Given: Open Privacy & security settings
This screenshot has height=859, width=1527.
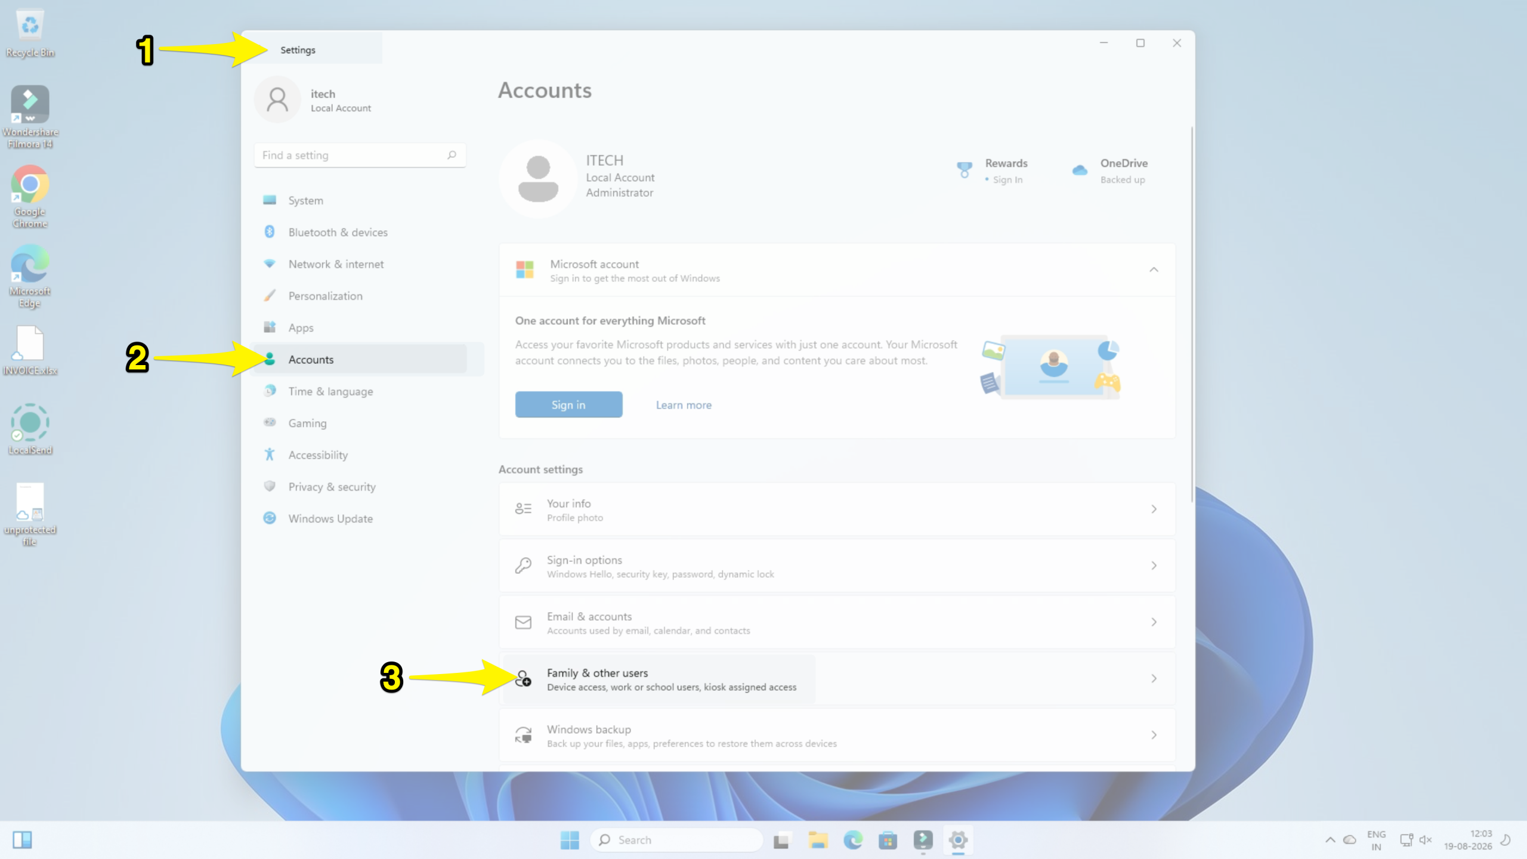Looking at the screenshot, I should [x=360, y=487].
